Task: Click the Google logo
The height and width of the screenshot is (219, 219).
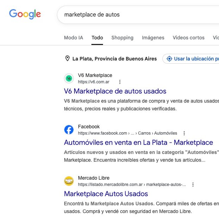Action: click(x=25, y=14)
